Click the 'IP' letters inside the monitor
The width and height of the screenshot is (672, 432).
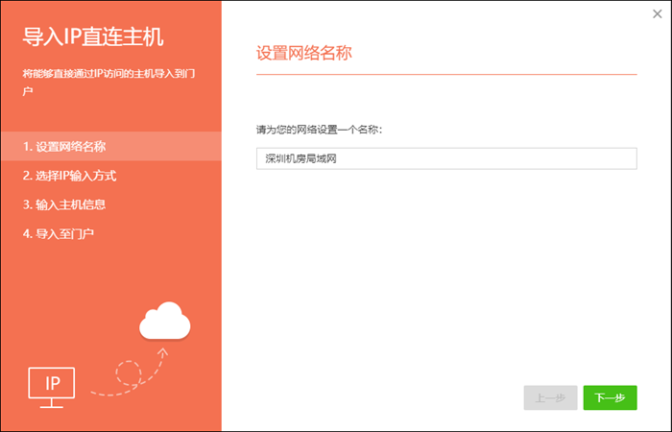click(x=53, y=383)
